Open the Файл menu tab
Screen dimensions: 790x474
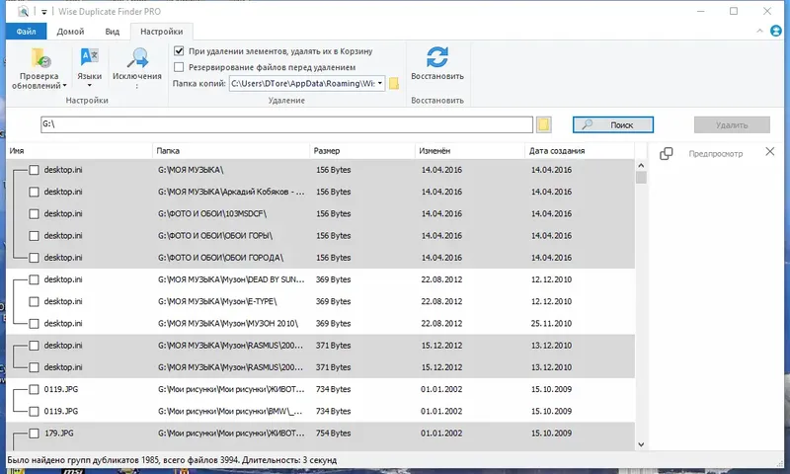point(27,32)
